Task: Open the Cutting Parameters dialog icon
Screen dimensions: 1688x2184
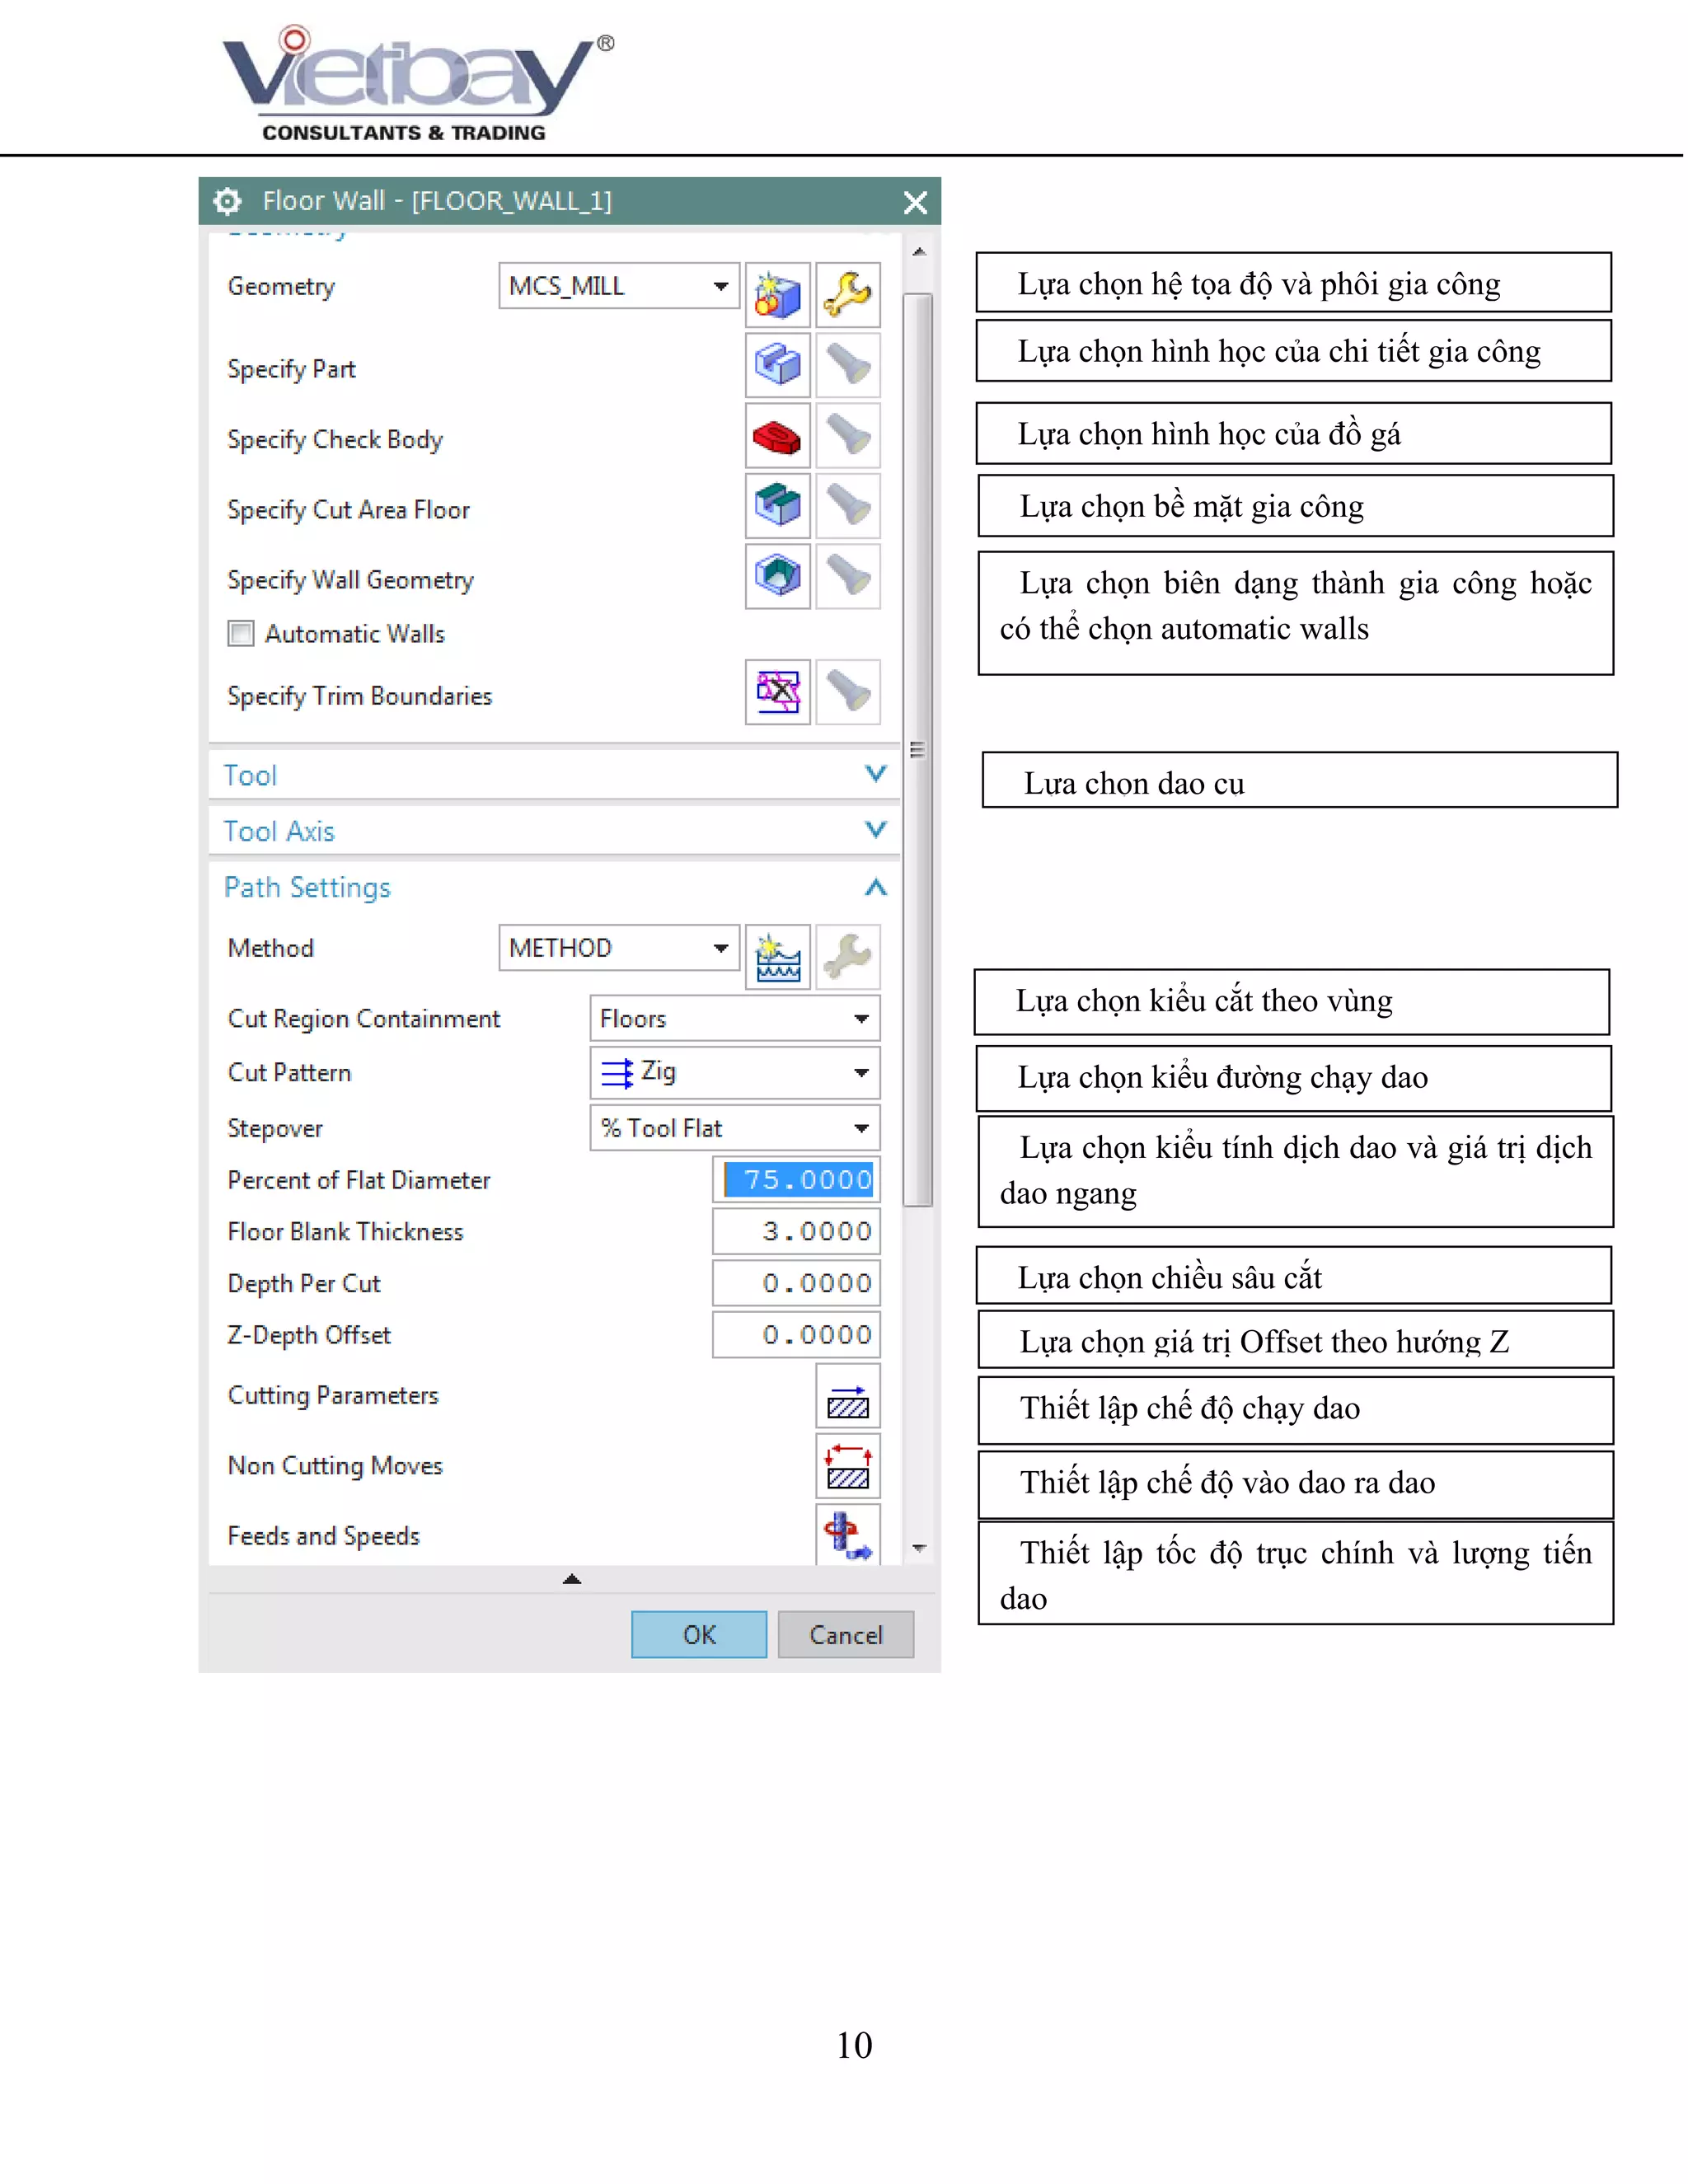Action: [x=847, y=1397]
